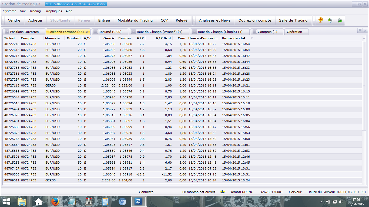Open Modalité du Trading
Image resolution: width=369 pixels, height=207 pixels.
[135, 20]
